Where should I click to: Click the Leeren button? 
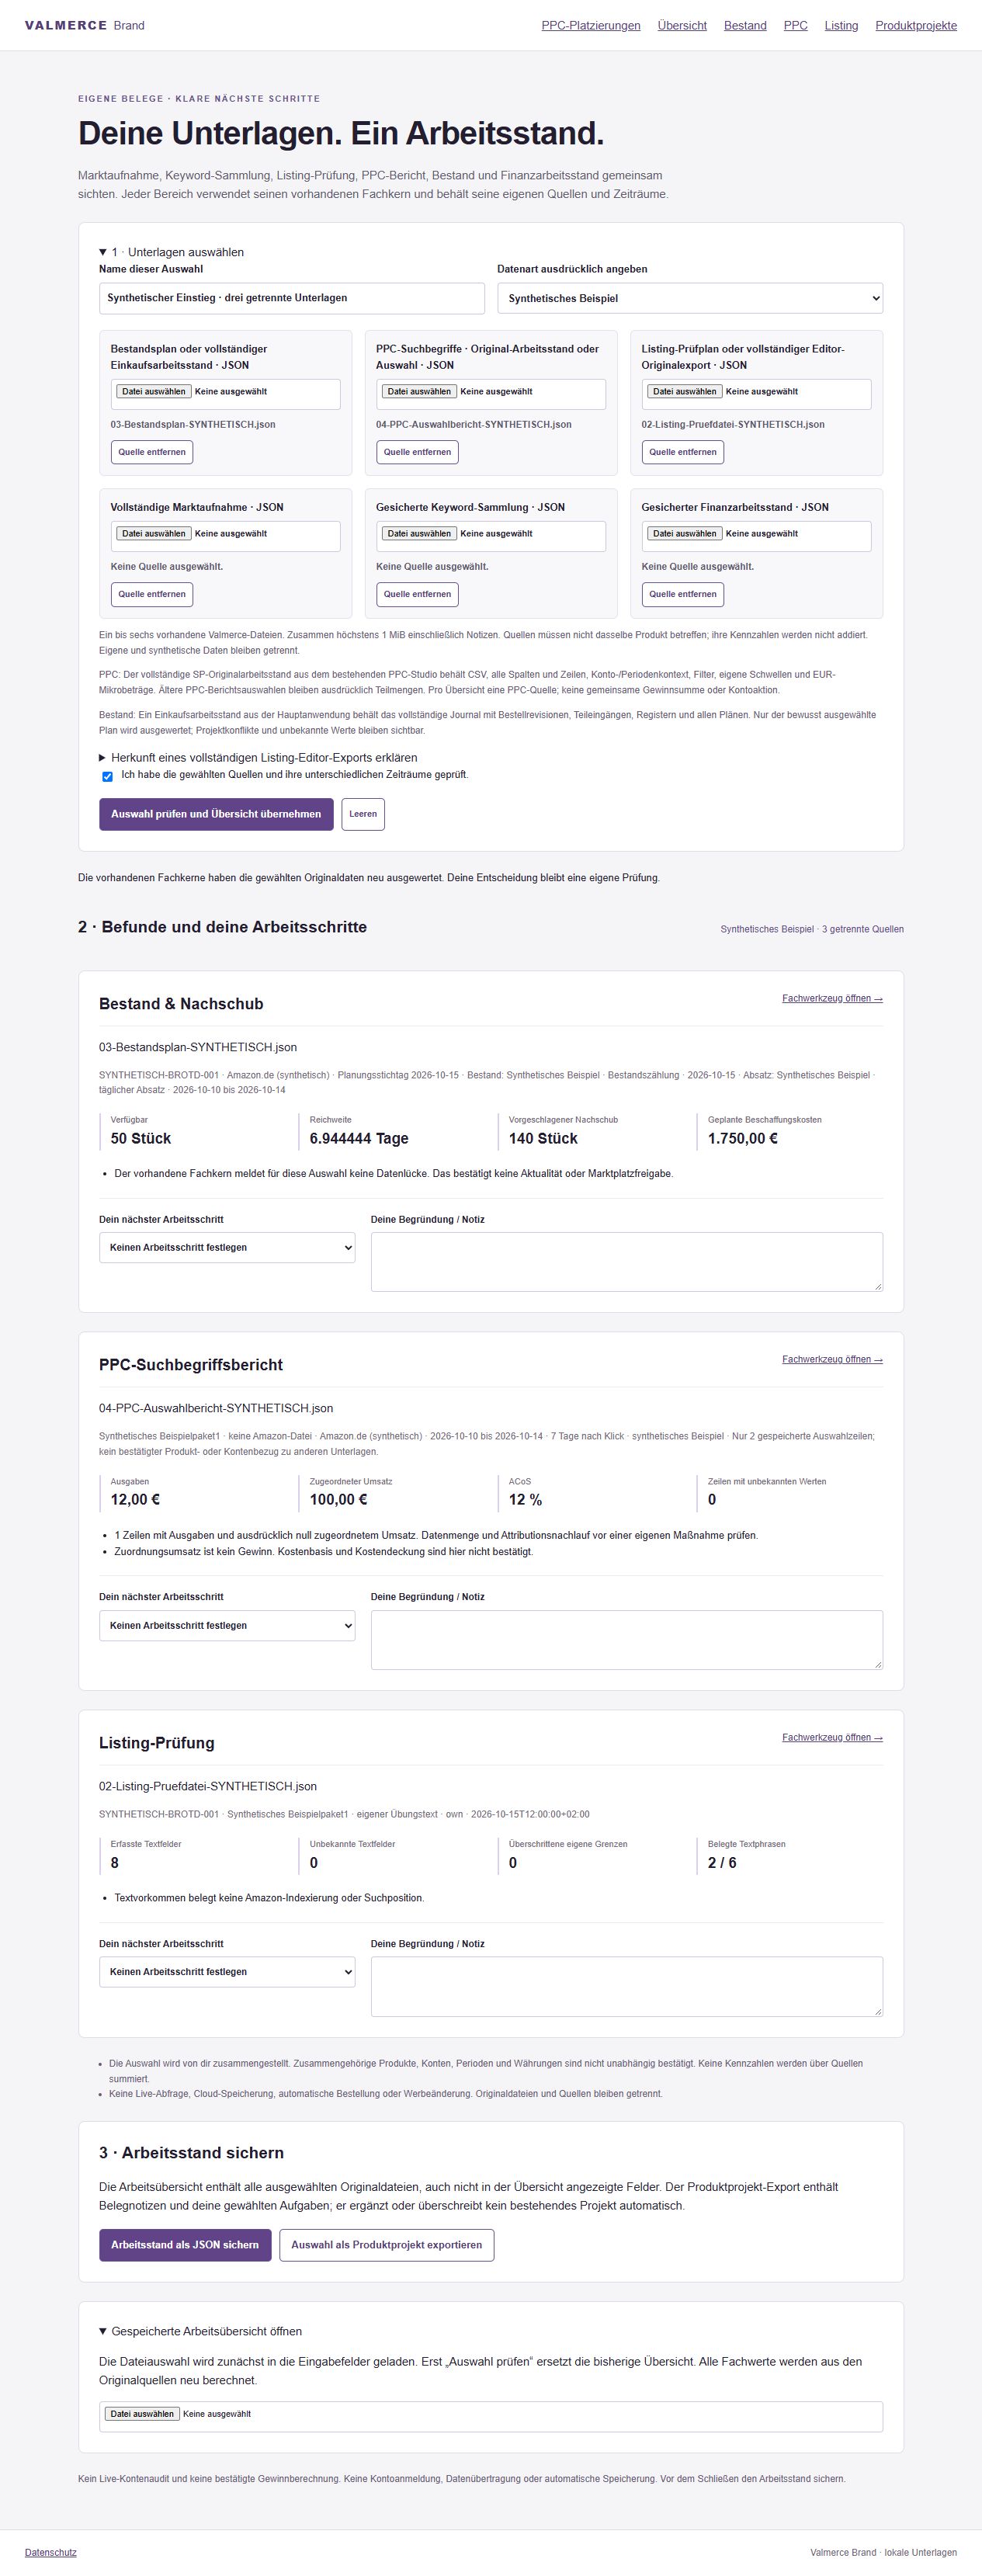click(x=363, y=814)
